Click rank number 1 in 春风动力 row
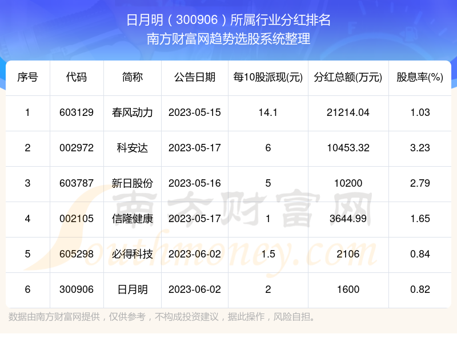 pyautogui.click(x=27, y=112)
